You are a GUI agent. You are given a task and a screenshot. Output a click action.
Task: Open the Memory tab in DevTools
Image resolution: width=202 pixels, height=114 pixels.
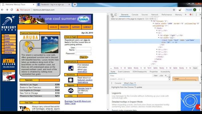tap(178, 15)
